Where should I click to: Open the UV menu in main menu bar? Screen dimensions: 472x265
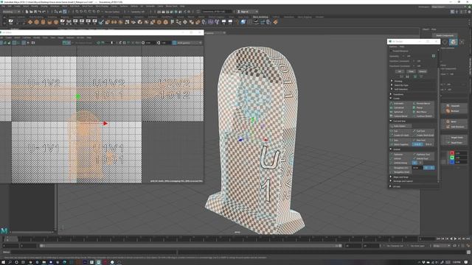(x=142, y=7)
